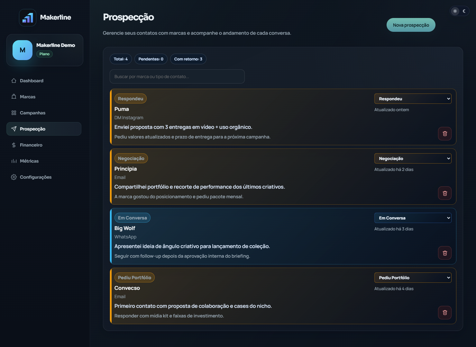
Task: Click the Com retorno: 3 chip
Action: click(x=188, y=59)
